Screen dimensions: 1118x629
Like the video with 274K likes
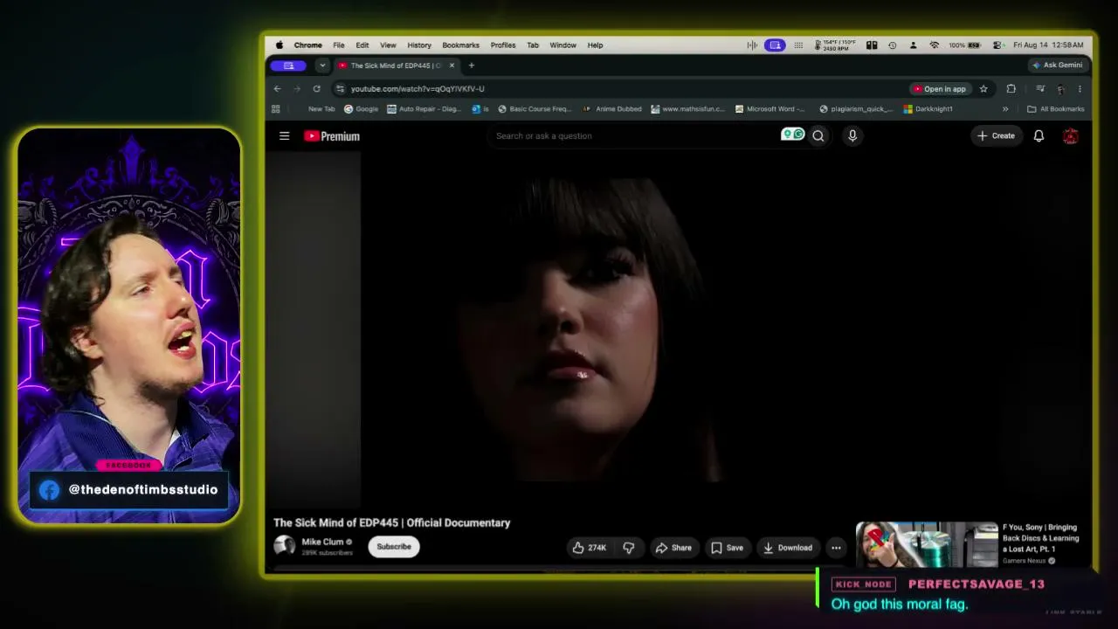click(x=589, y=548)
